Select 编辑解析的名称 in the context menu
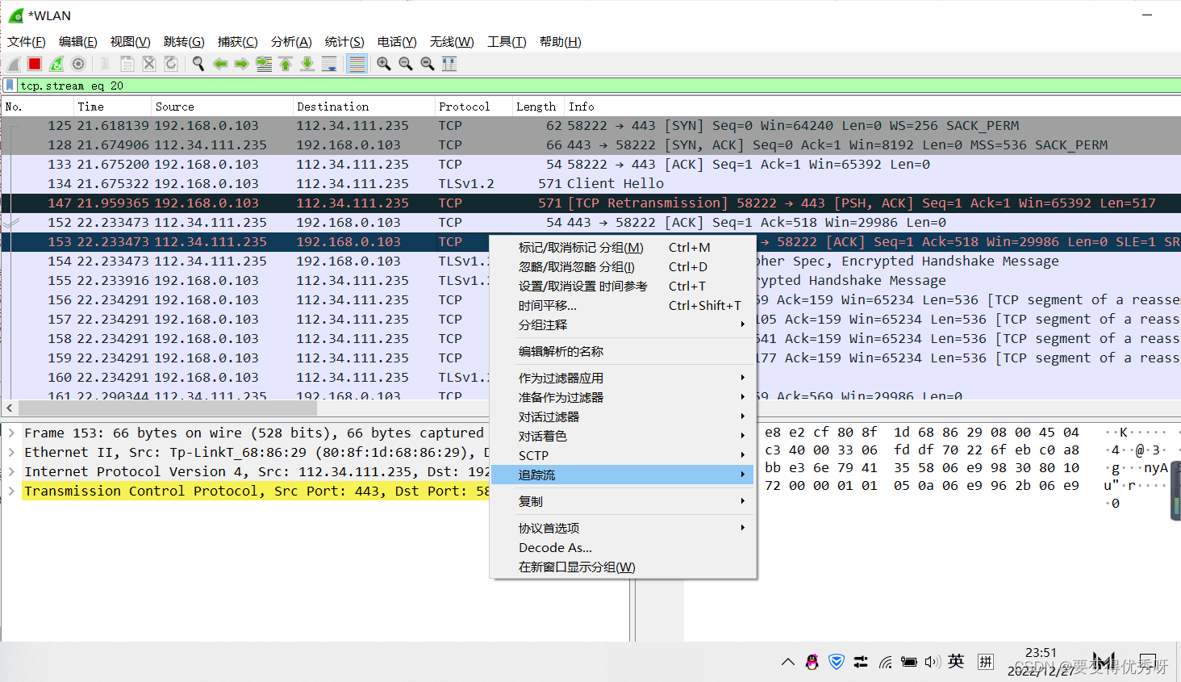1181x682 pixels. tap(623, 352)
